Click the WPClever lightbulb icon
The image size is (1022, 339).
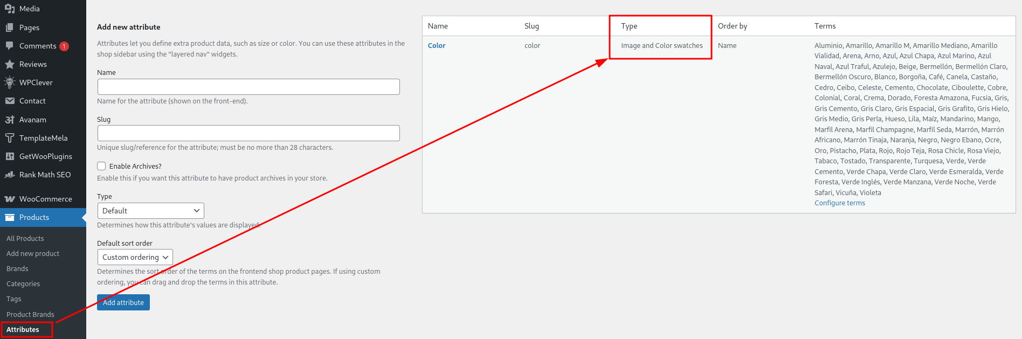10,82
